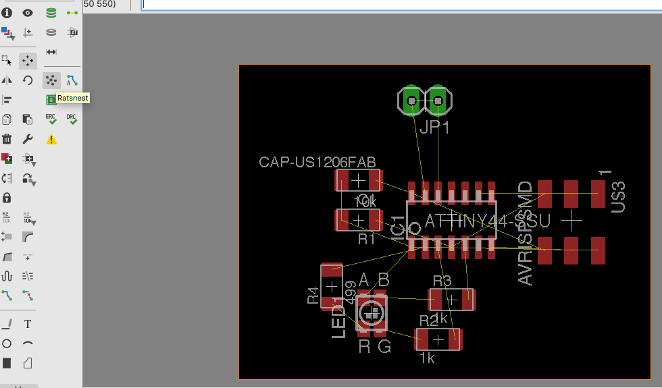662x388 pixels.
Task: Select the Mark origin tool
Action: [x=28, y=32]
